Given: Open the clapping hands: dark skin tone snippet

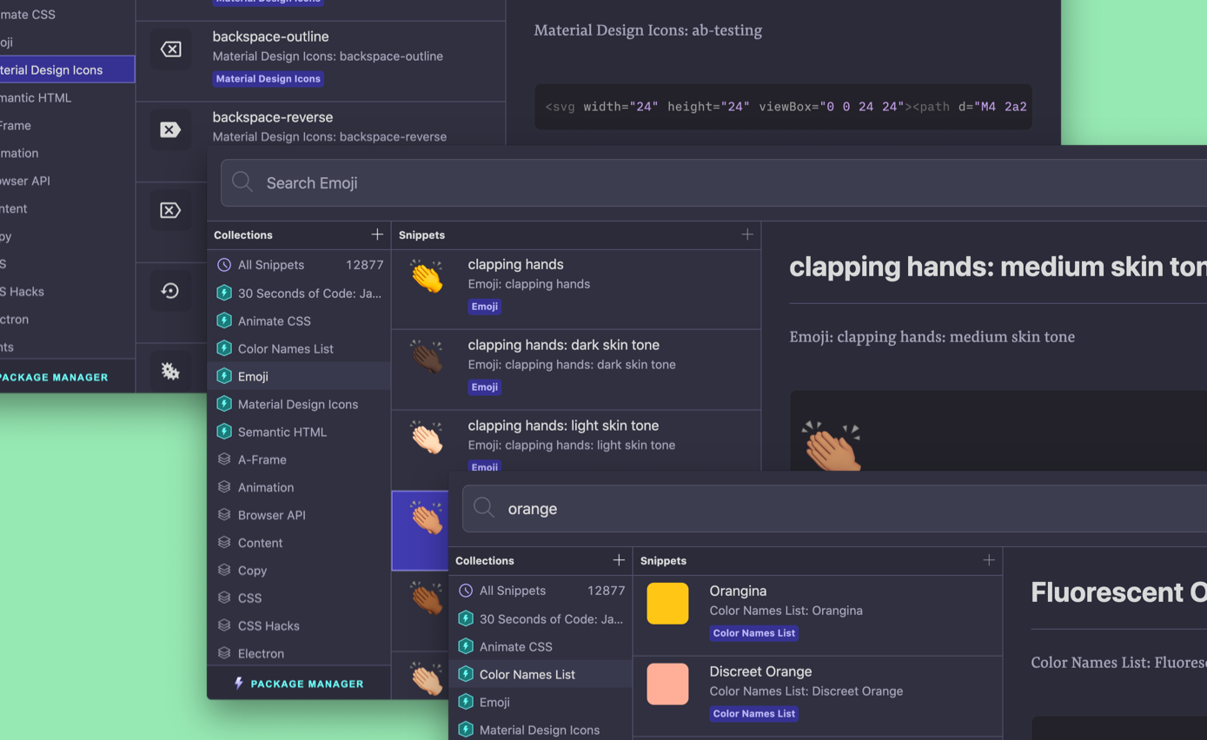Looking at the screenshot, I should pyautogui.click(x=563, y=346).
